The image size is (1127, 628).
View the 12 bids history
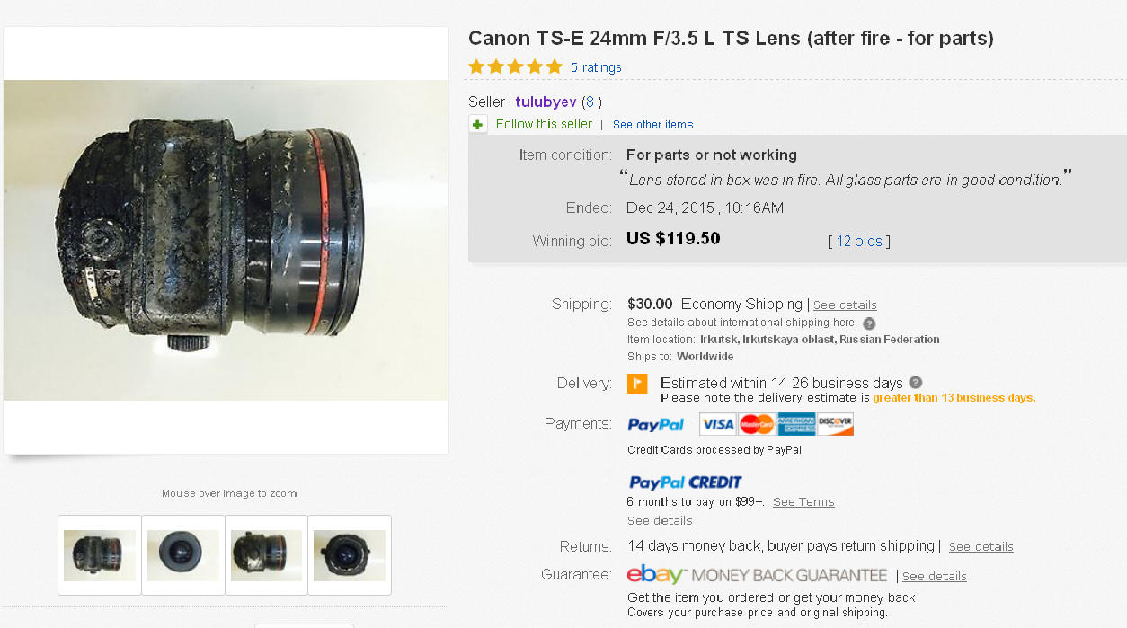[859, 241]
